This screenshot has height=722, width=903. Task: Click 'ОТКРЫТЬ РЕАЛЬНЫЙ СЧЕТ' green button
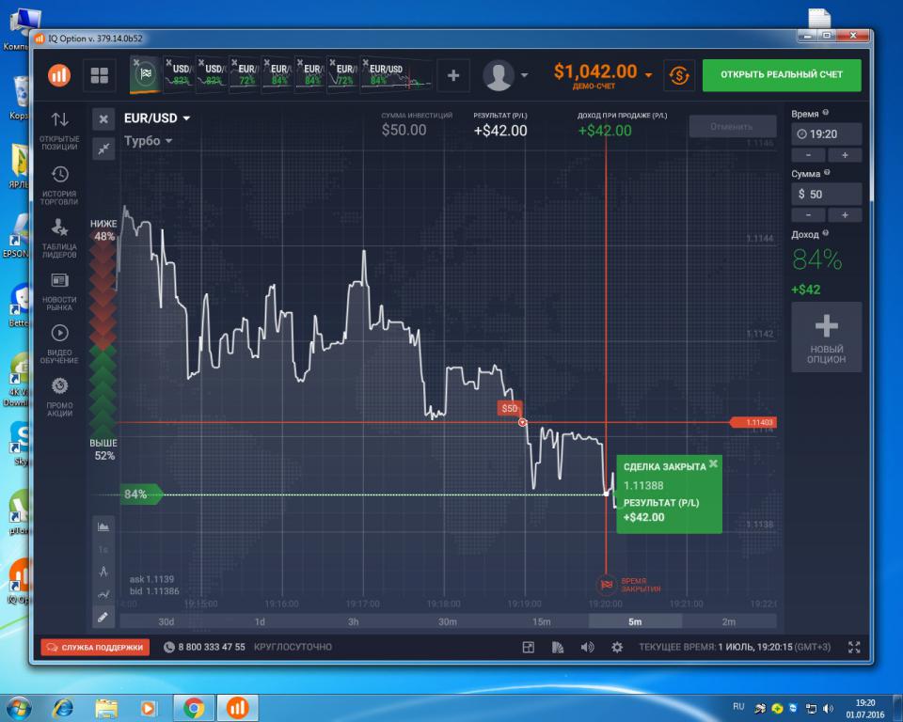[782, 75]
